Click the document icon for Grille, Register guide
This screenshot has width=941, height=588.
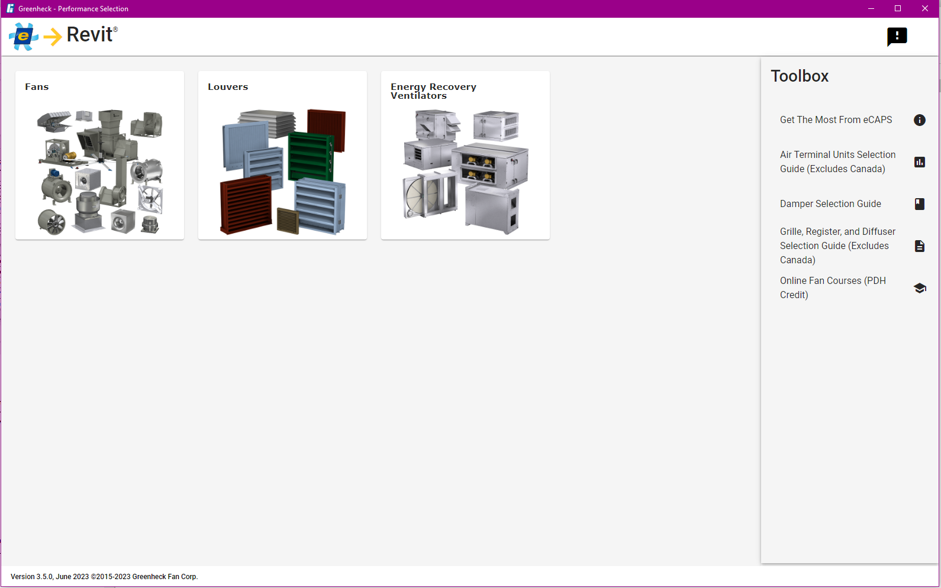coord(920,246)
